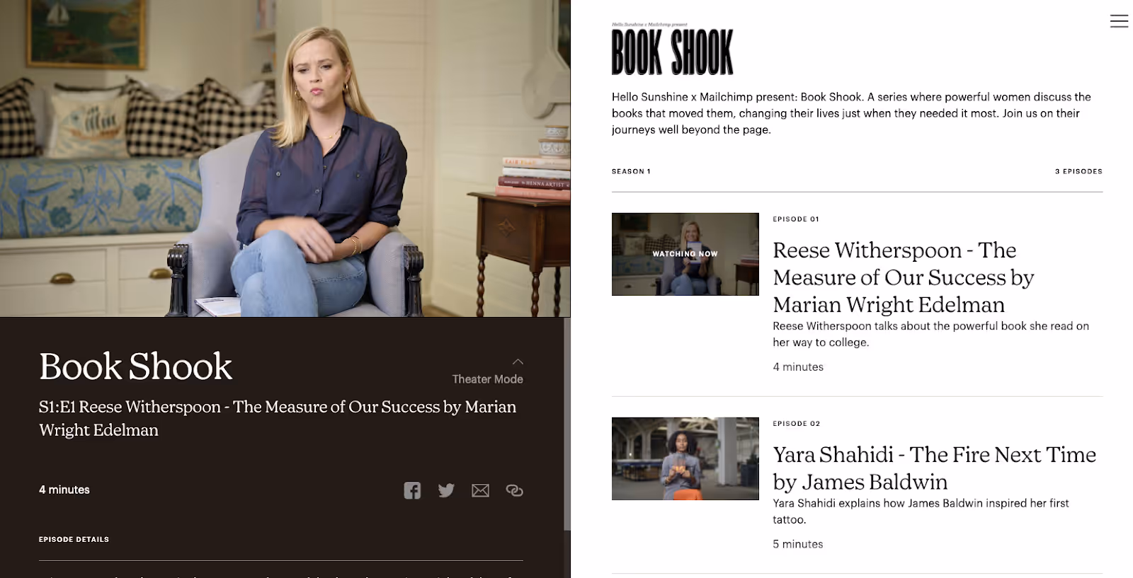
Task: Switch to Theater Mode
Action: [488, 372]
